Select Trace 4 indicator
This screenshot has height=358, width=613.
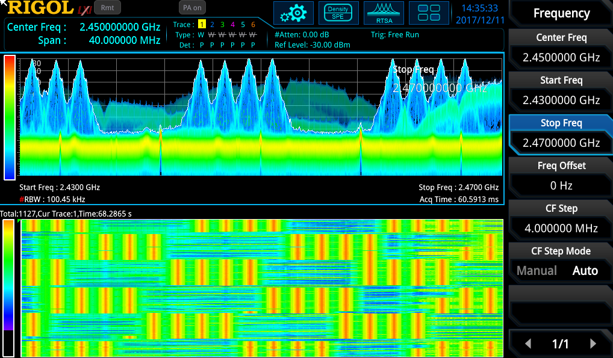click(x=232, y=24)
